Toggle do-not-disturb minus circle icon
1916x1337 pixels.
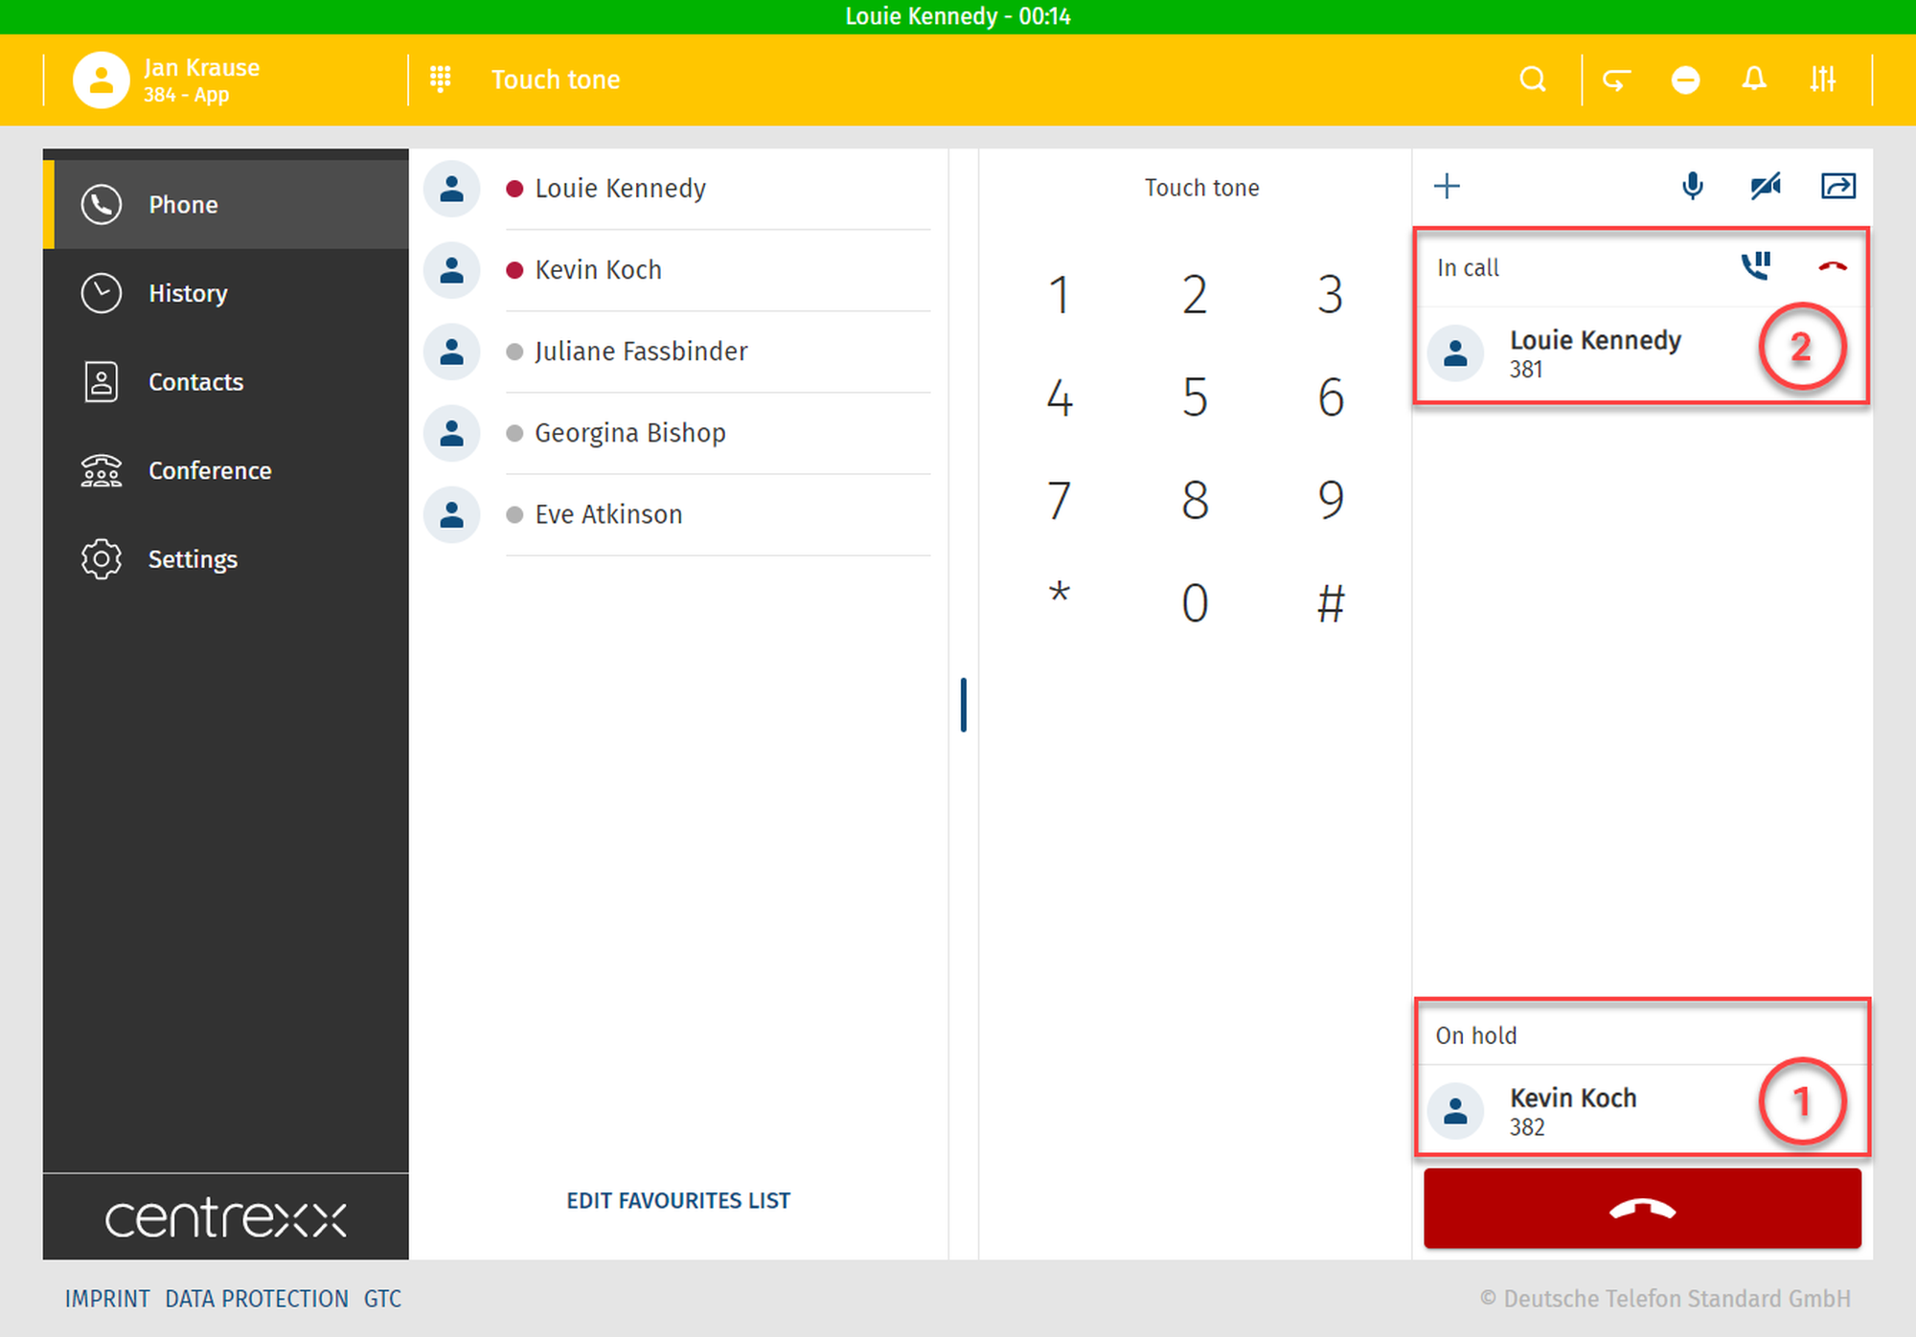click(x=1685, y=79)
